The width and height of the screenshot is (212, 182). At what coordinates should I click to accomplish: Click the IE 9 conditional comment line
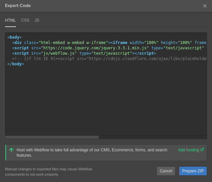point(100,59)
